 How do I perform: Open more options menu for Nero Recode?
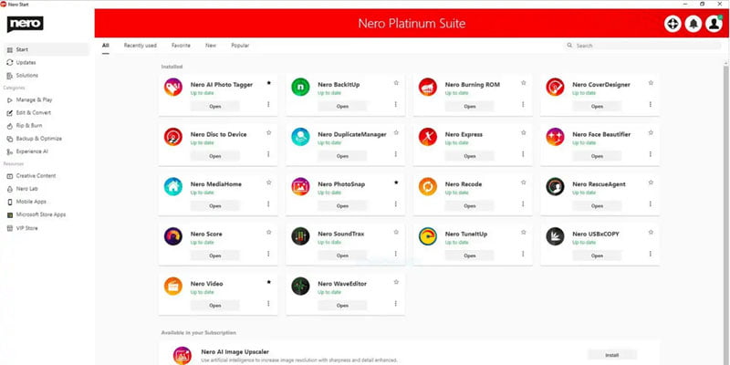tap(523, 203)
